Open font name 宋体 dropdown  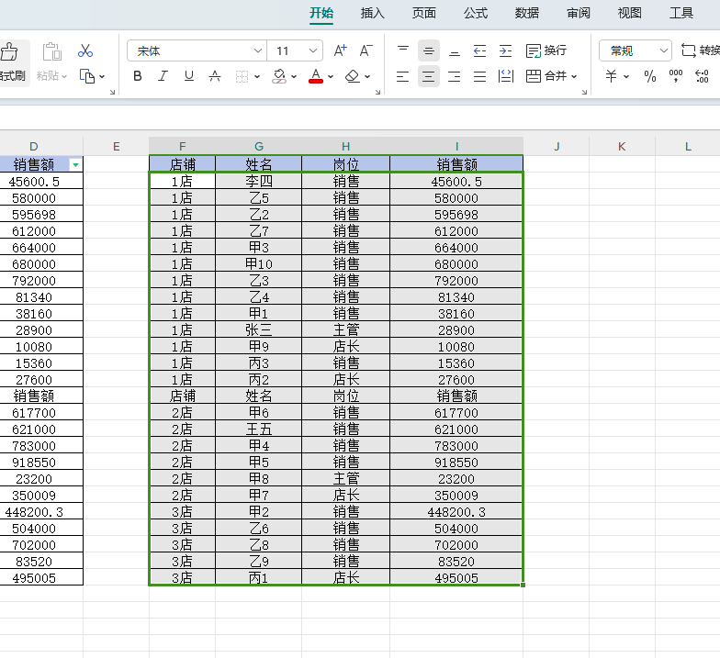258,50
